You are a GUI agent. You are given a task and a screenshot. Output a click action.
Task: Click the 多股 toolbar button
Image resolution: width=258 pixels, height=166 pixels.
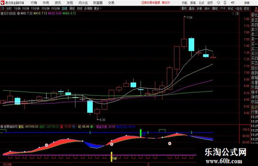coord(199,8)
